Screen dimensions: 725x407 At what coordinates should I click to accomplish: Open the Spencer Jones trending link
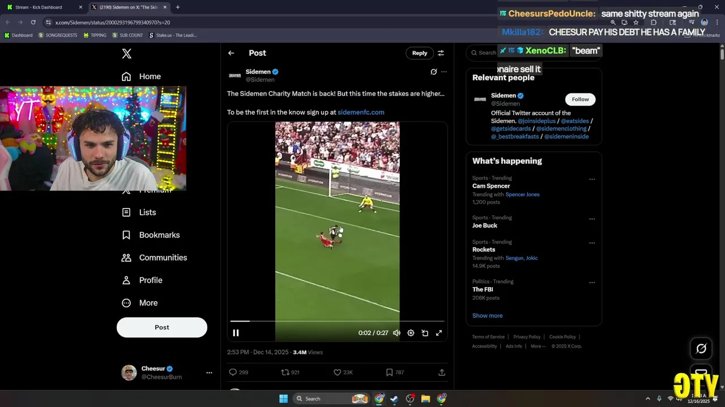522,194
